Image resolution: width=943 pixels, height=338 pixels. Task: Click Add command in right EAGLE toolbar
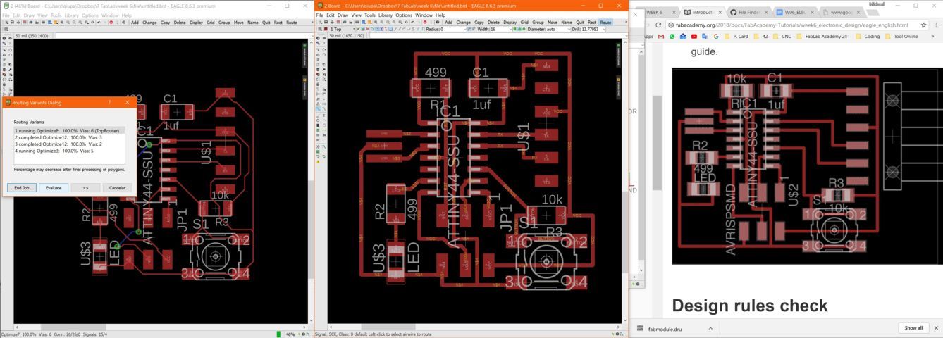(448, 23)
